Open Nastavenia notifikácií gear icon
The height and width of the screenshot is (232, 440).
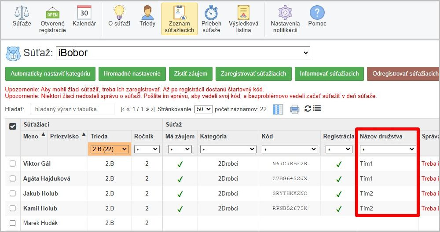click(x=285, y=19)
